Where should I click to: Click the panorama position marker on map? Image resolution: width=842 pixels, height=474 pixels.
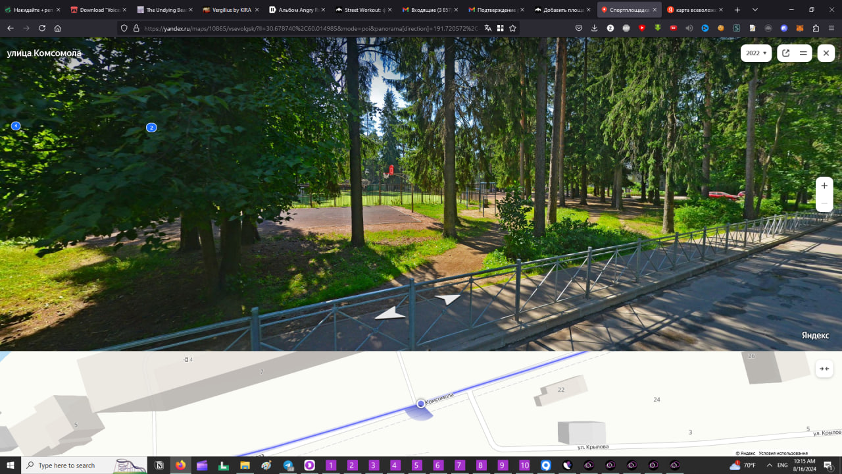click(421, 404)
